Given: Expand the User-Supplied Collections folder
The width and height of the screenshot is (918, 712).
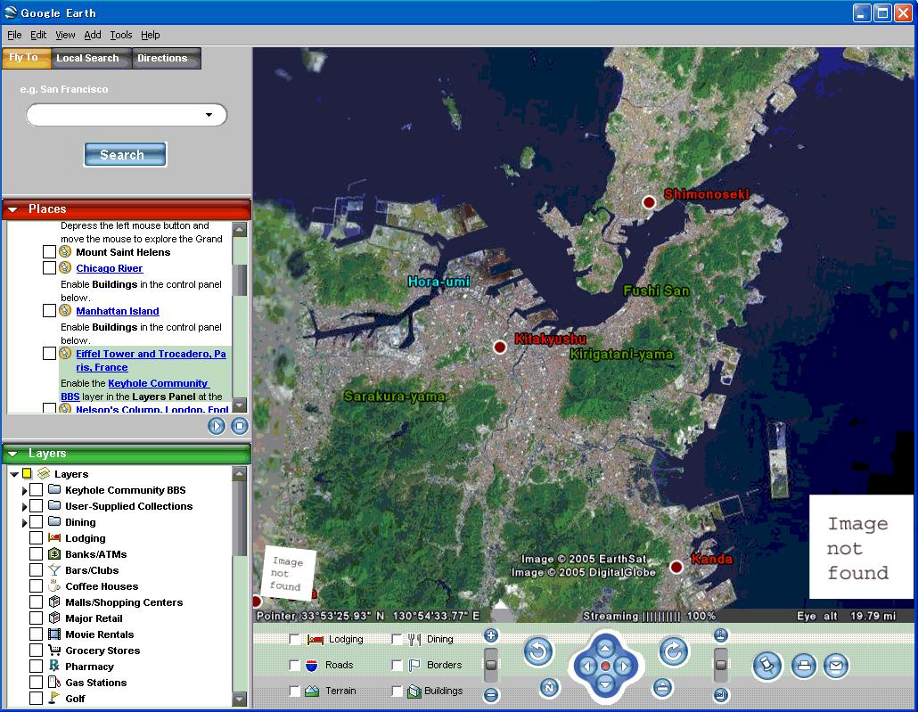Looking at the screenshot, I should pos(24,506).
